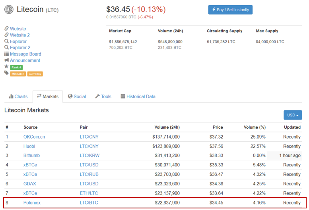
Task: Open the Explorer link
Action: pos(18,42)
